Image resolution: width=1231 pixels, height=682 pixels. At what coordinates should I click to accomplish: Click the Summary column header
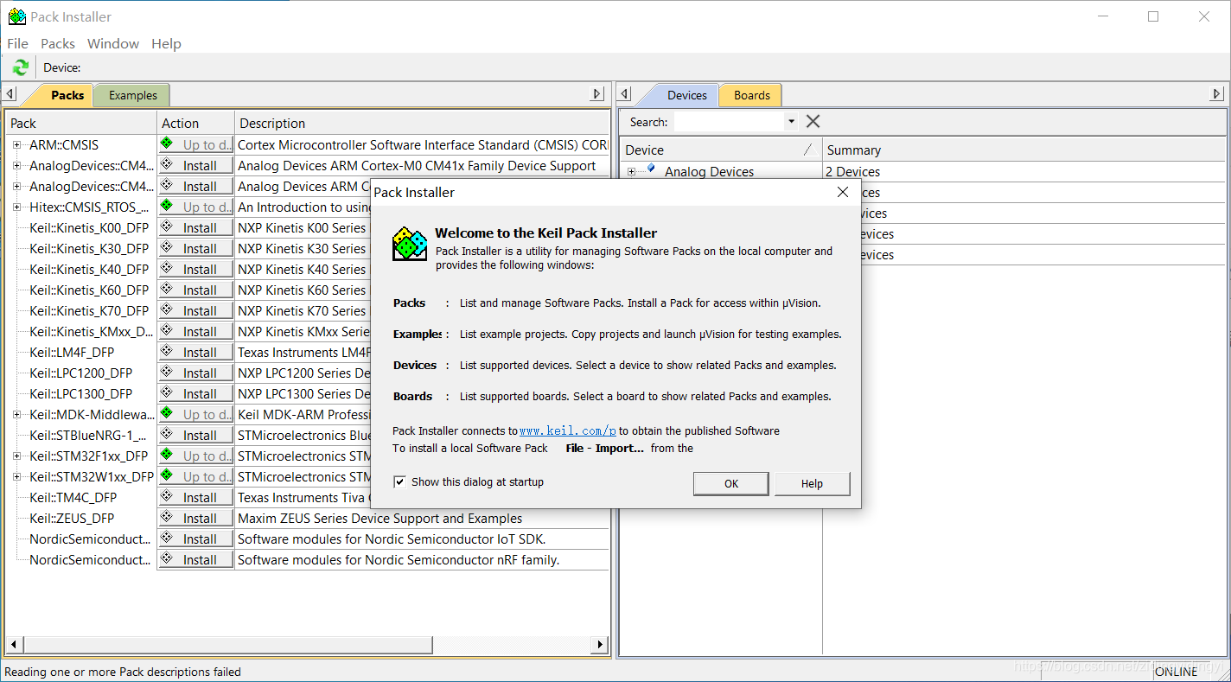(x=1024, y=150)
